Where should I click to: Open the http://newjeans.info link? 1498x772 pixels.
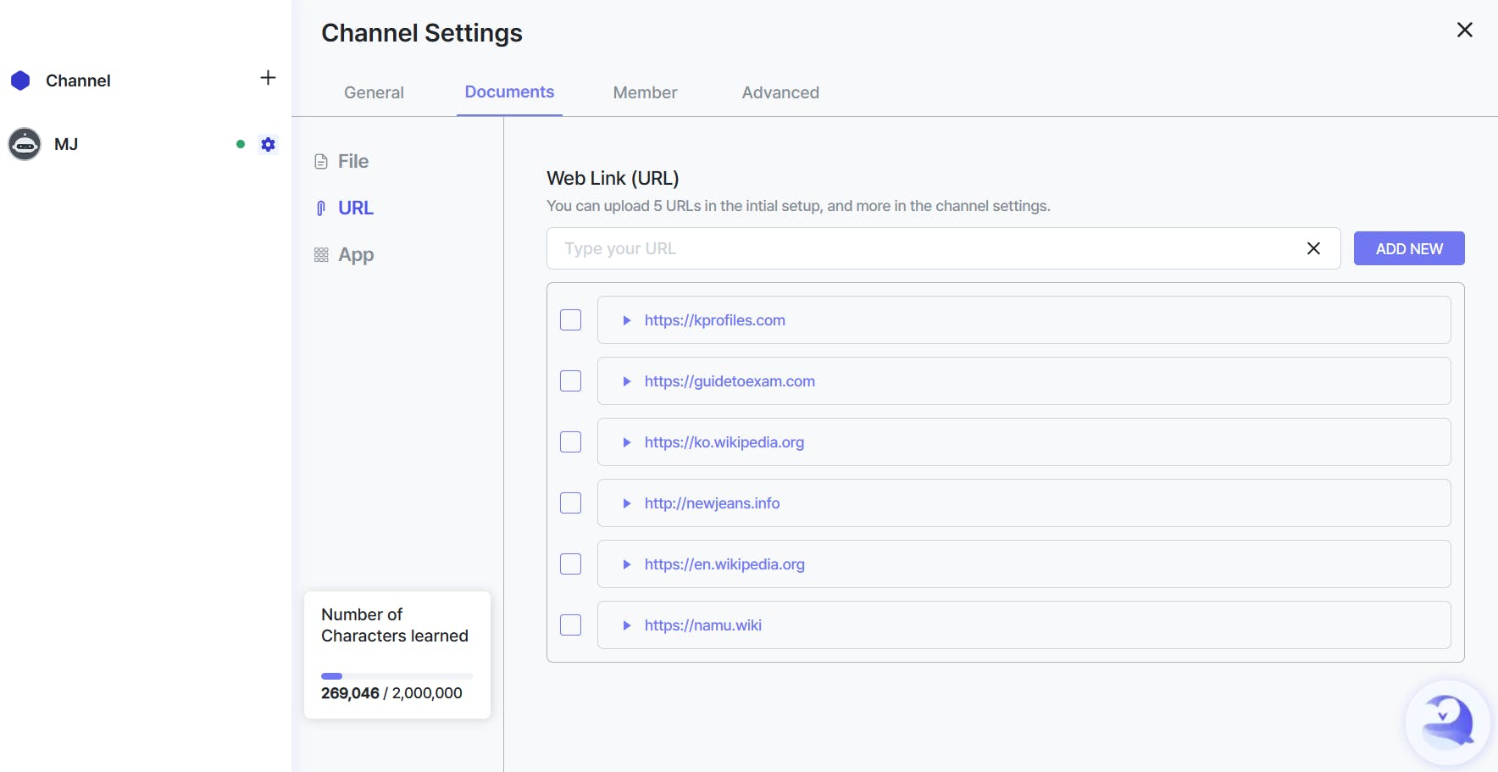click(x=712, y=503)
